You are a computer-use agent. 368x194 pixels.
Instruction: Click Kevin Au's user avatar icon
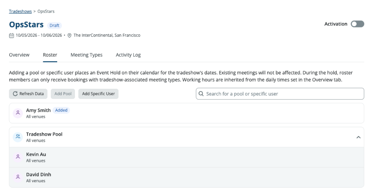pyautogui.click(x=18, y=157)
